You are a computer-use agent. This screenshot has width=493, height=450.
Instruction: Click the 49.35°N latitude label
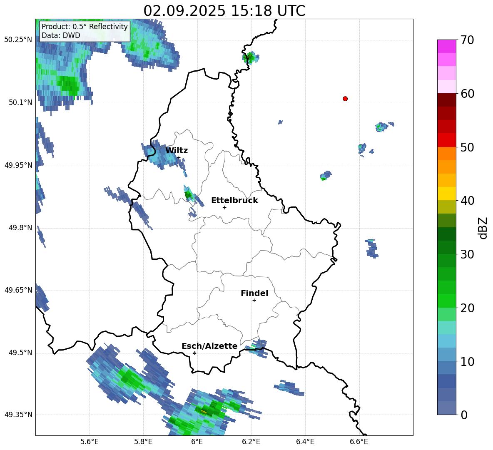[x=18, y=415]
